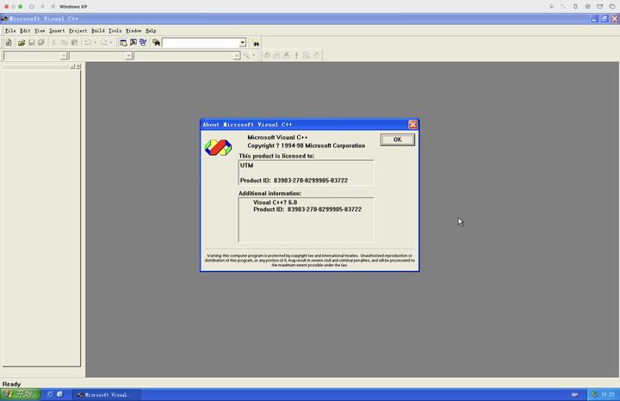Click the Stop Build icon

tap(287, 55)
